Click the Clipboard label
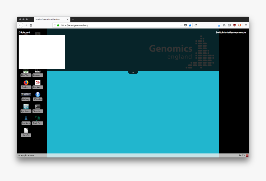 point(24,32)
